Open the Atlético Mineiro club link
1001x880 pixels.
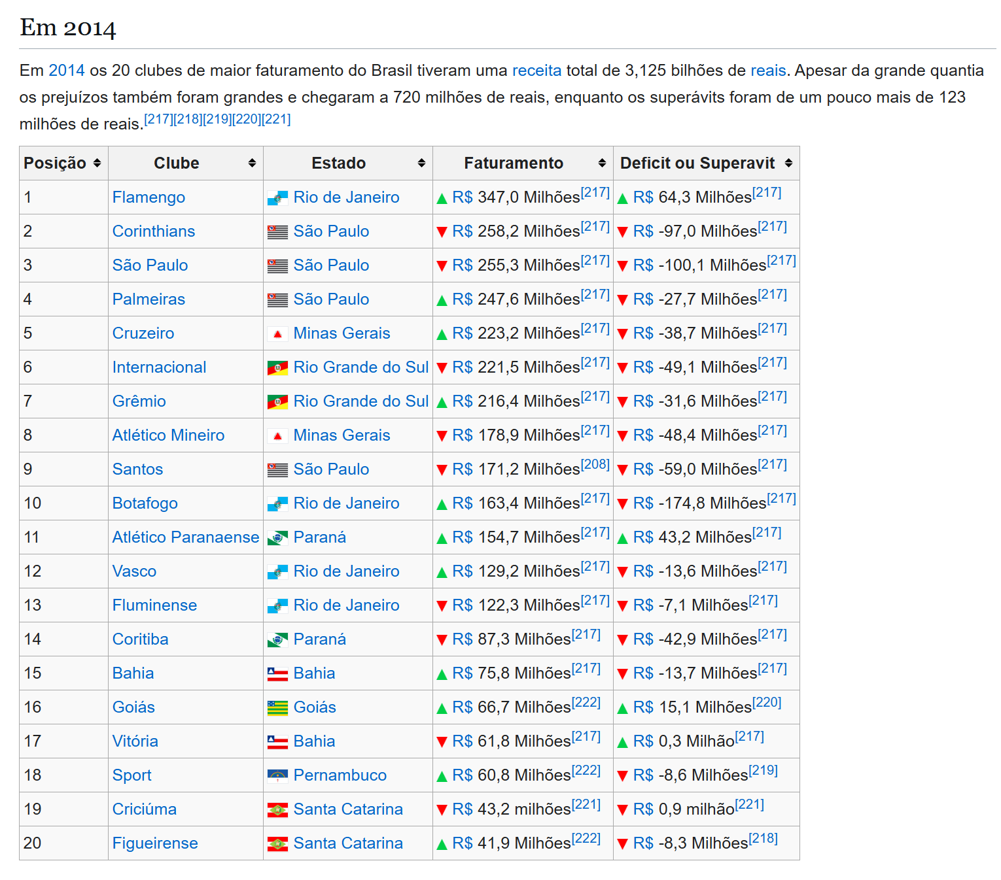168,435
